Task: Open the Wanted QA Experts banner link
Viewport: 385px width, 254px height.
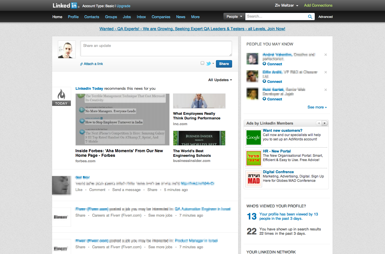Action: pyautogui.click(x=192, y=29)
